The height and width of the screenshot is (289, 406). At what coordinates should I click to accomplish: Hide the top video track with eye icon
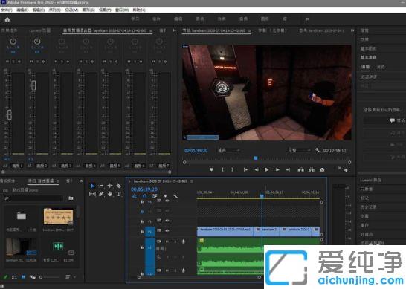(167, 201)
